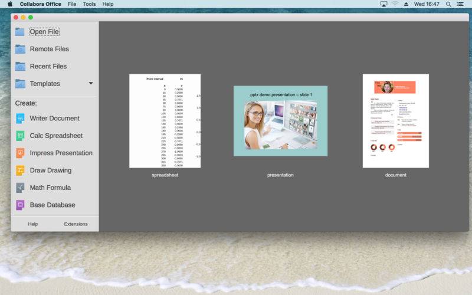Click the Calc Spreadsheet icon

(x=20, y=136)
